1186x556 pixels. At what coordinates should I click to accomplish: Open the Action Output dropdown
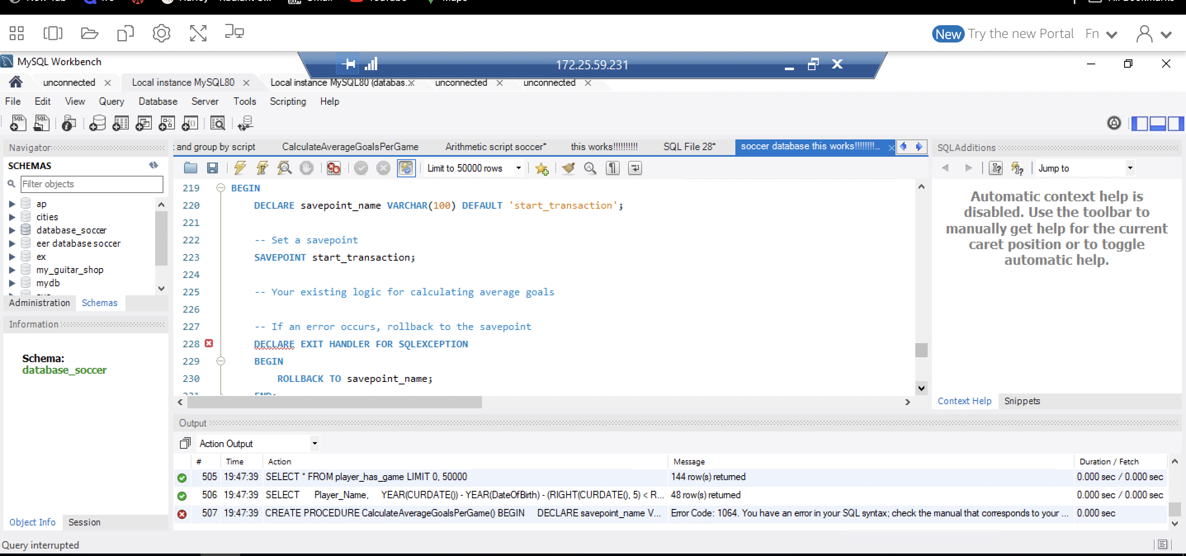[315, 443]
